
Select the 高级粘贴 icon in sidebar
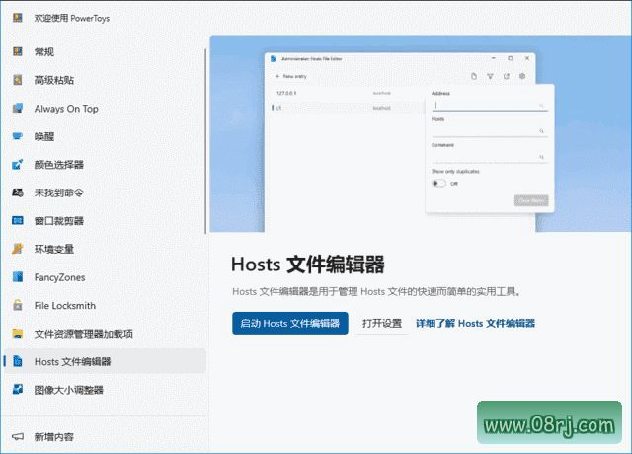click(x=18, y=80)
